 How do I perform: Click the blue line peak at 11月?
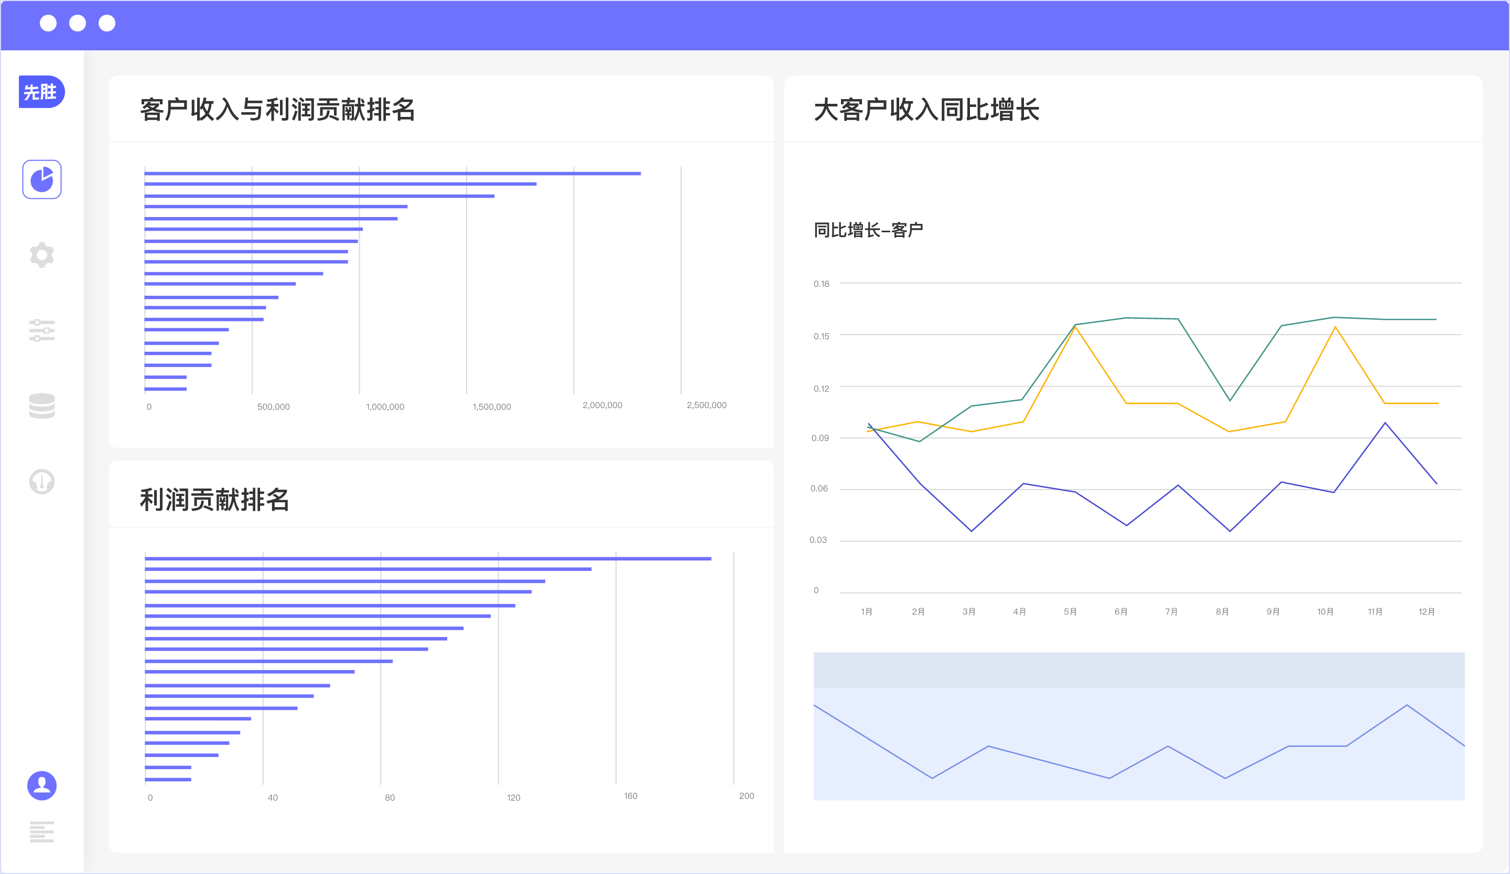click(1385, 424)
